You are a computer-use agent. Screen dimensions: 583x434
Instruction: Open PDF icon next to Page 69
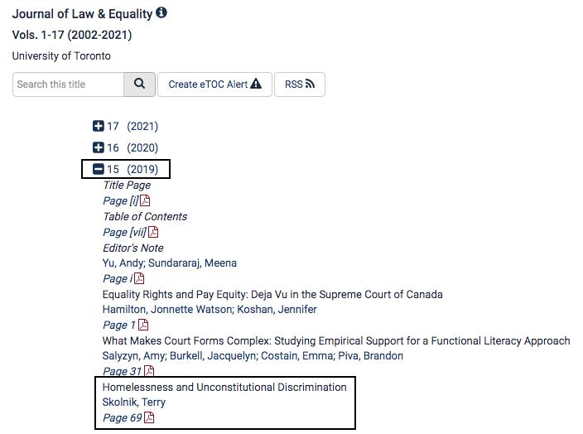pyautogui.click(x=149, y=417)
